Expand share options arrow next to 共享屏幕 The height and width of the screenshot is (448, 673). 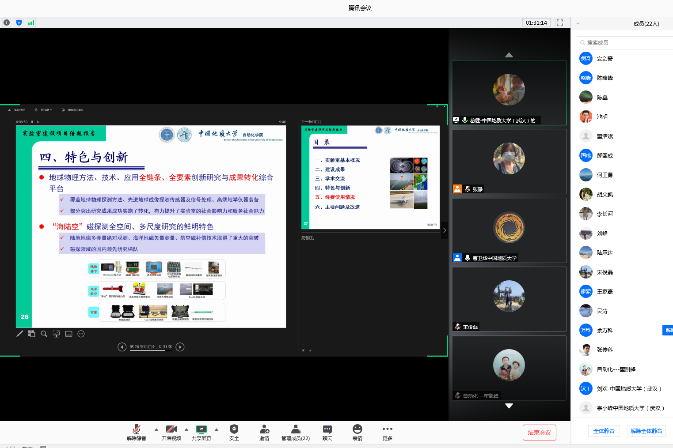(x=217, y=429)
